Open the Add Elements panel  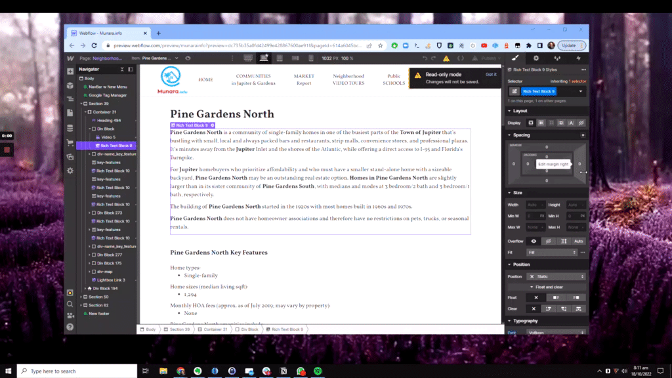(70, 71)
